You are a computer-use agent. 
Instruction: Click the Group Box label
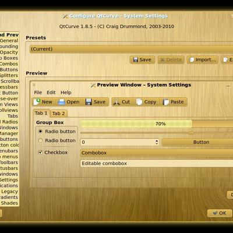(50, 122)
